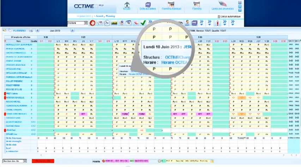
Task: Go to previous month arrow
Action: pyautogui.click(x=37, y=31)
